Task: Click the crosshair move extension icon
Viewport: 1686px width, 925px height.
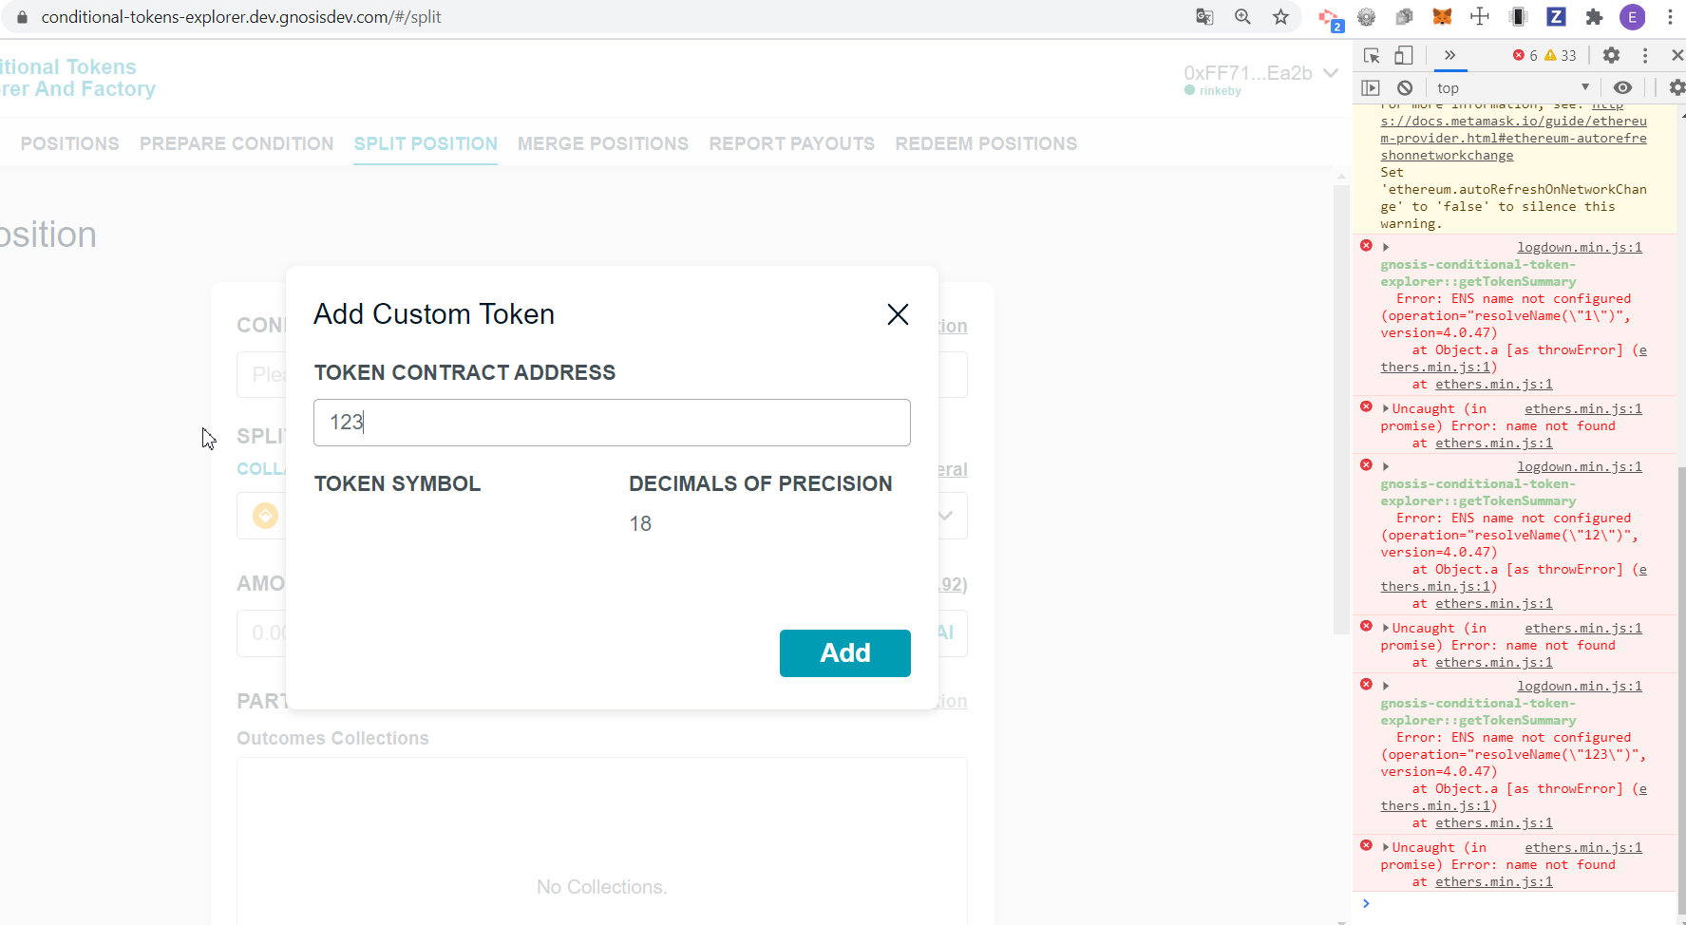Action: (1480, 16)
